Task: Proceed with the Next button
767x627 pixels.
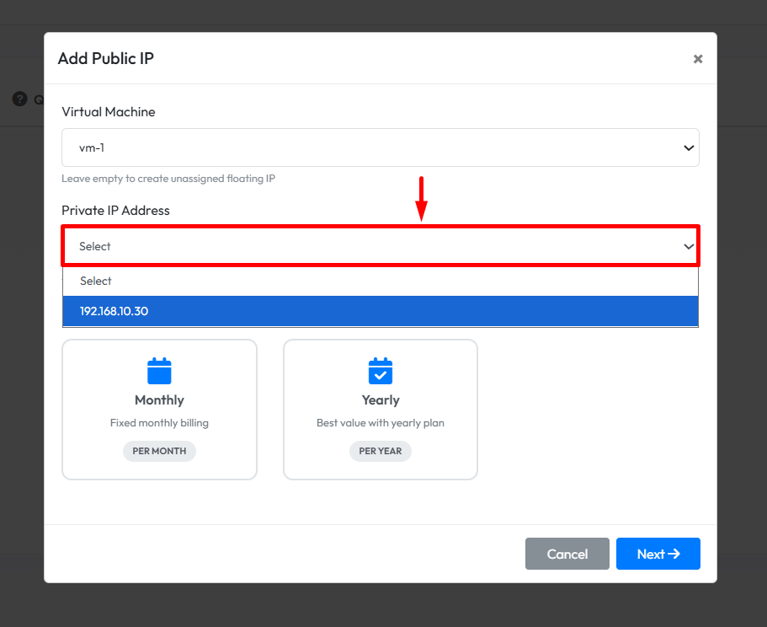Action: click(658, 554)
